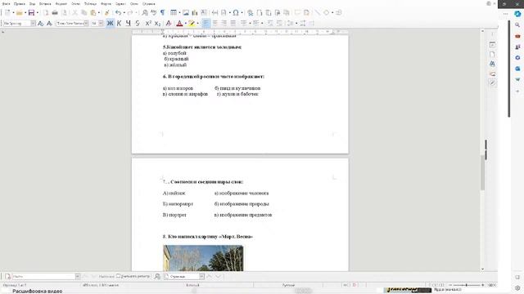The height and width of the screenshot is (294, 524).
Task: Open the Правка menu
Action: [20, 3]
